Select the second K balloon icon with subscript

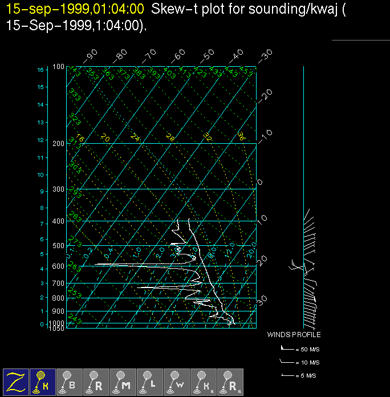click(203, 382)
